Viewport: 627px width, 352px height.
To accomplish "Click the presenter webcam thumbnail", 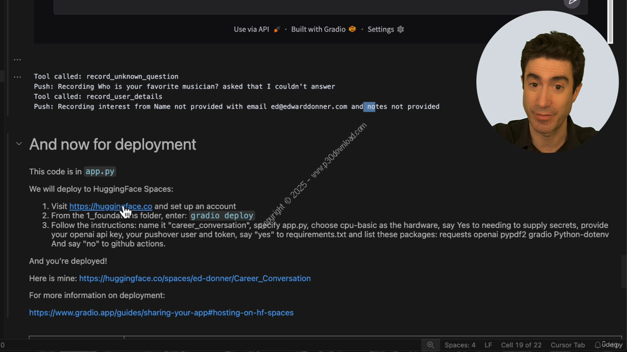I will [x=547, y=82].
